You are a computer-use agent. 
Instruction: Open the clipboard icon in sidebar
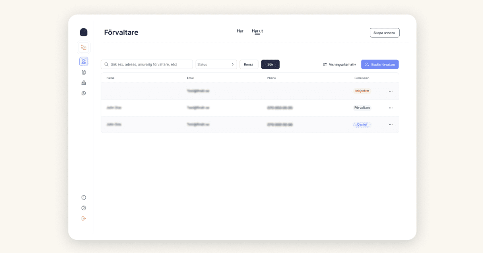(x=84, y=72)
